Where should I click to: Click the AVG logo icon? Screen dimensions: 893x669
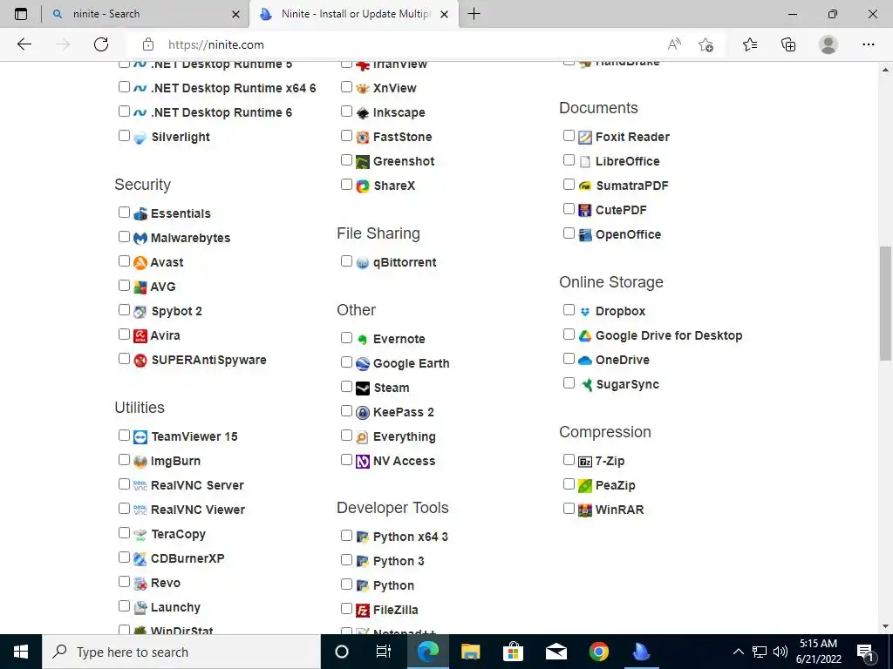pos(140,287)
